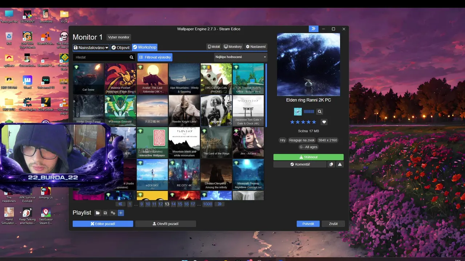Viewport: 465px width, 261px height.
Task: Click the wallpaper list vertical scrollbar
Action: click(266, 95)
